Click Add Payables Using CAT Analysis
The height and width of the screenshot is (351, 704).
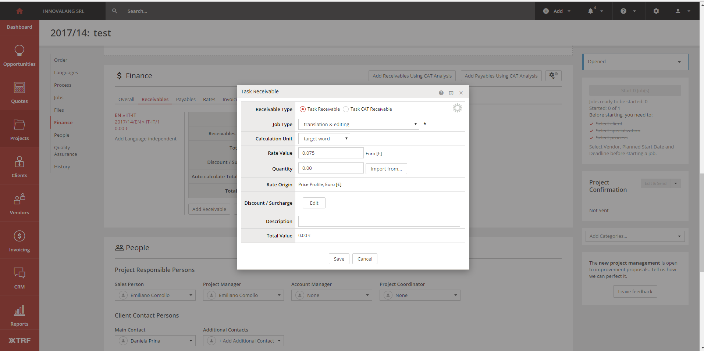click(x=501, y=76)
